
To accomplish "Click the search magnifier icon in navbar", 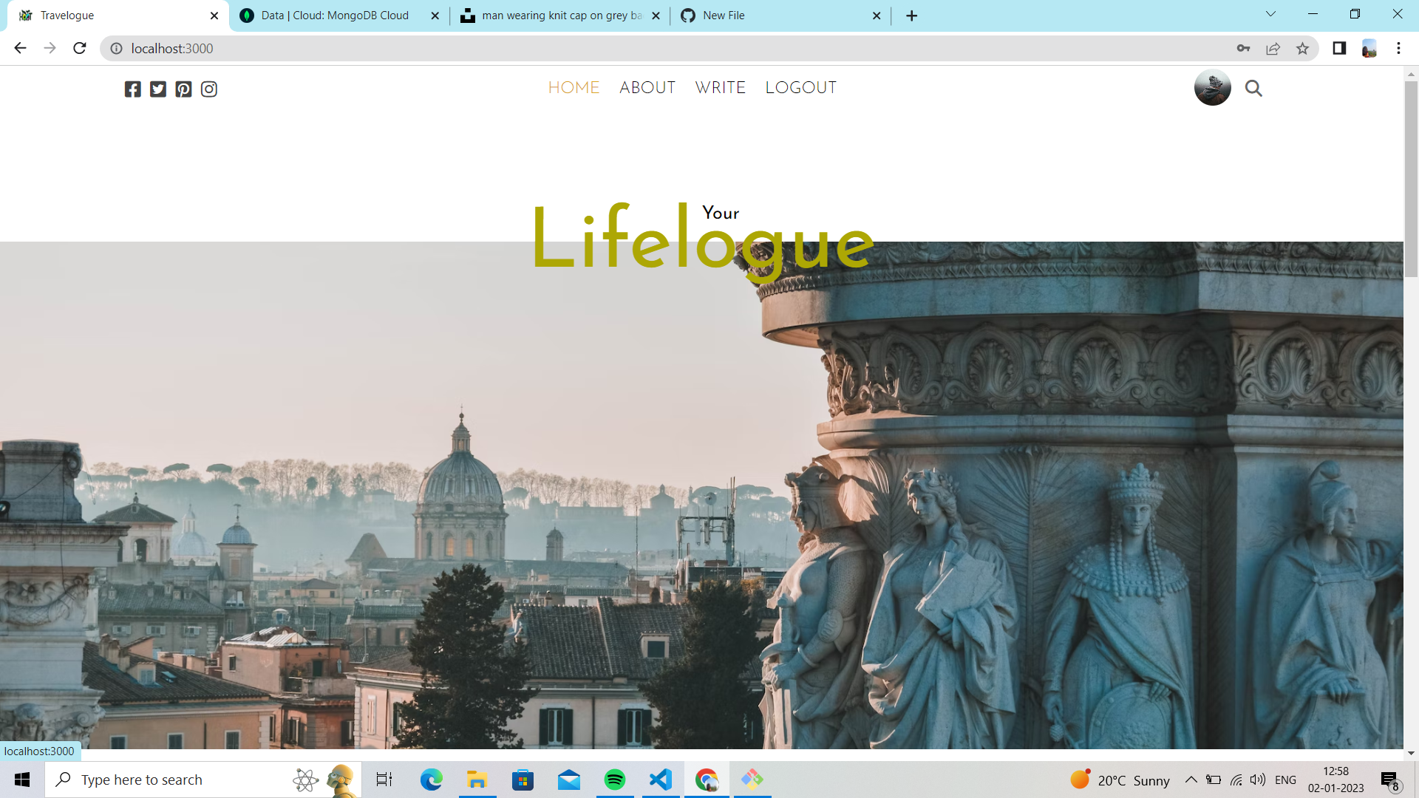I will click(x=1253, y=89).
